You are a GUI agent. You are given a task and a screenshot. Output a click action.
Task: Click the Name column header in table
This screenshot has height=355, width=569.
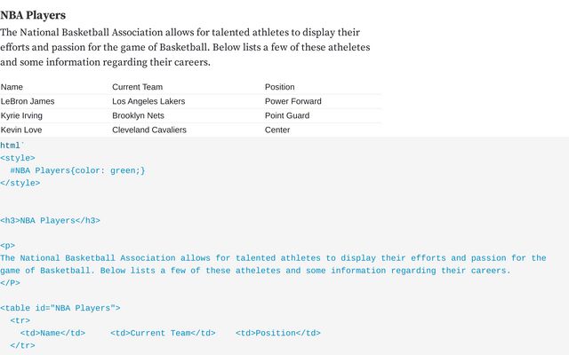(12, 87)
